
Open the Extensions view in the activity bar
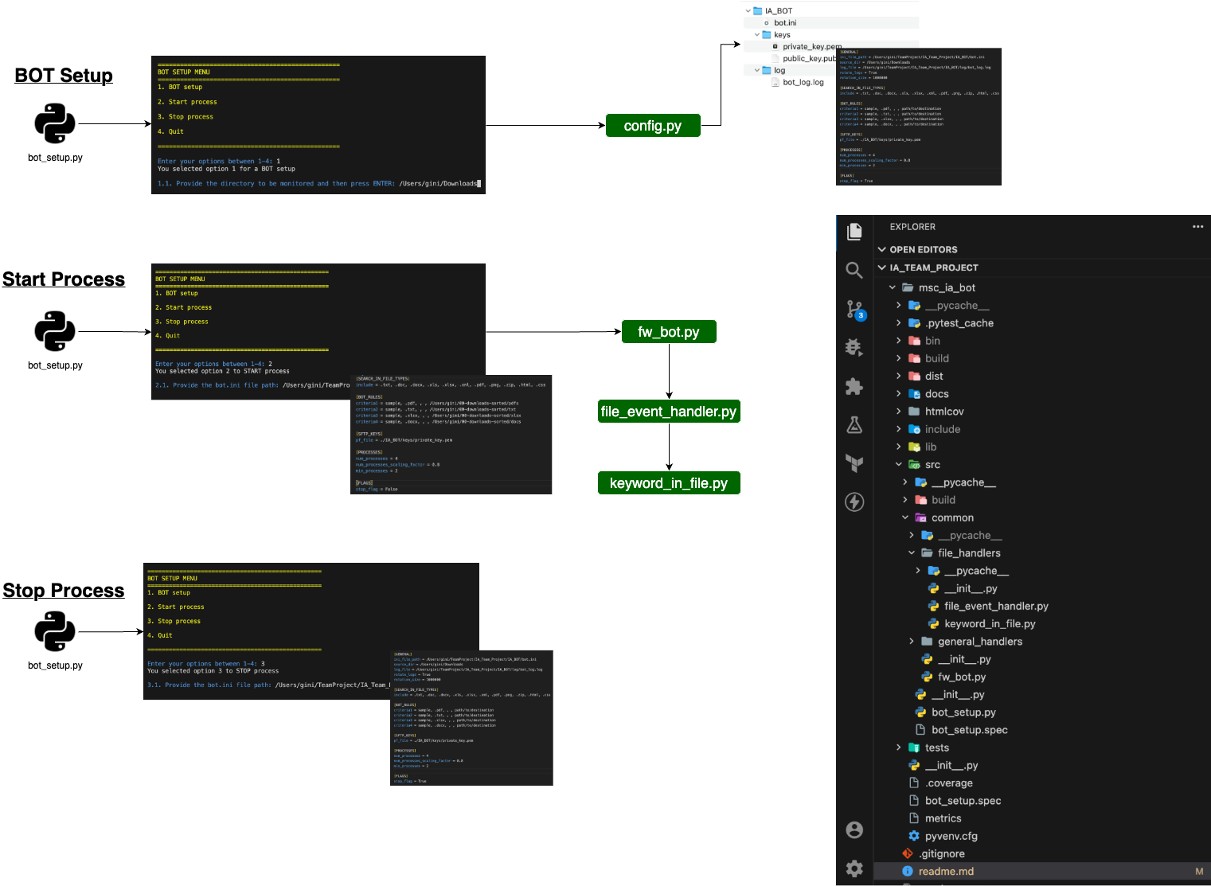point(854,387)
